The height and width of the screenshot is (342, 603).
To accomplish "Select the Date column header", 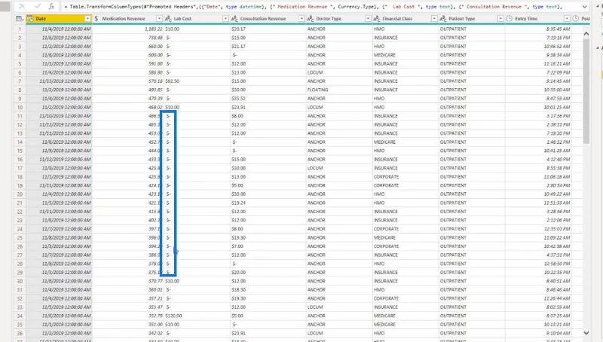I will coord(59,18).
